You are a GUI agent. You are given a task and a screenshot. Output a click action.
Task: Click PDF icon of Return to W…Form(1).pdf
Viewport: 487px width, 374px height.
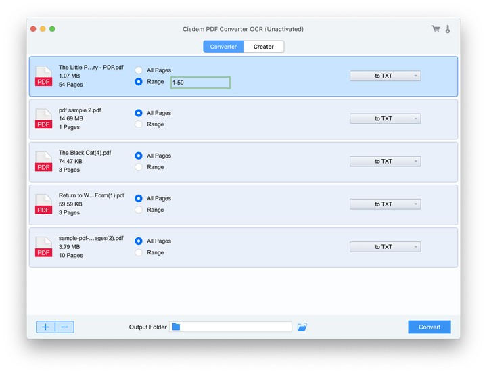click(x=43, y=204)
